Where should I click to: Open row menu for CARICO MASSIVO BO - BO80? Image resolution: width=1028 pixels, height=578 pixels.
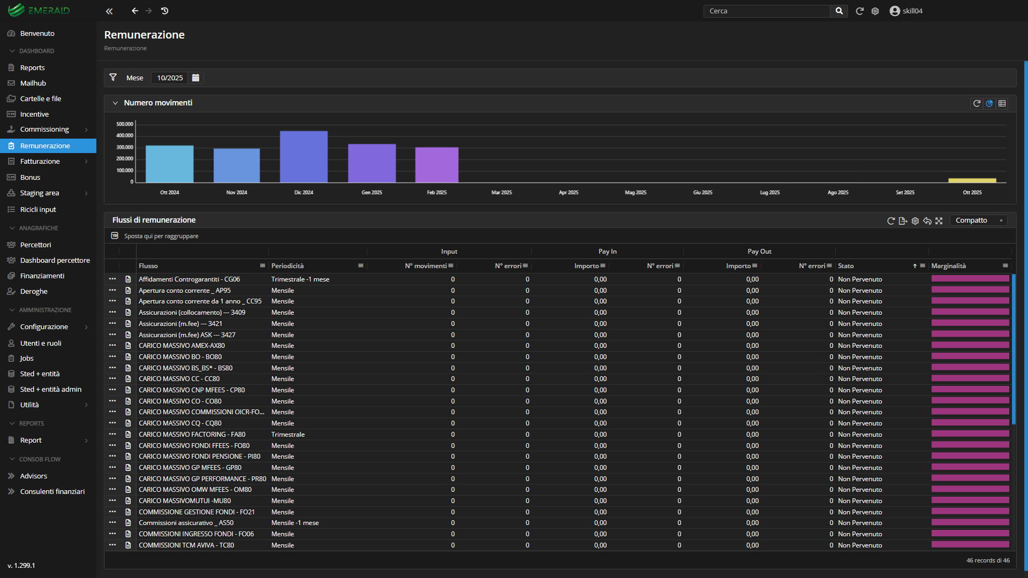click(112, 356)
